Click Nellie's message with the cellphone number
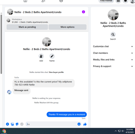This screenshot has width=135, height=134. click(x=43, y=83)
